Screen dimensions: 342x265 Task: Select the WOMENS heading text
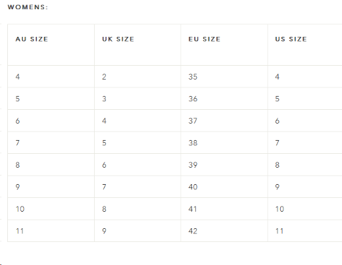28,7
